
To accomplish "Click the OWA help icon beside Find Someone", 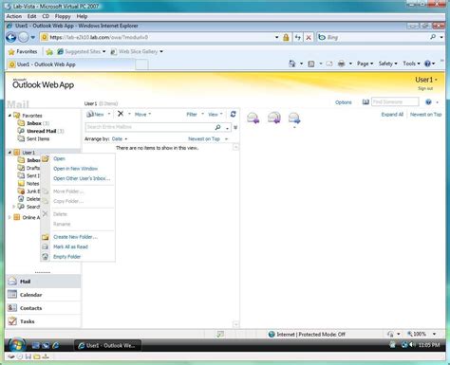I will point(428,102).
